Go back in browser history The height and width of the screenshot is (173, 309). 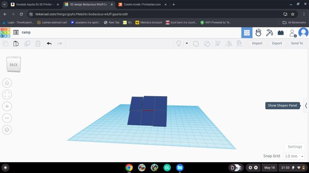tap(5, 14)
